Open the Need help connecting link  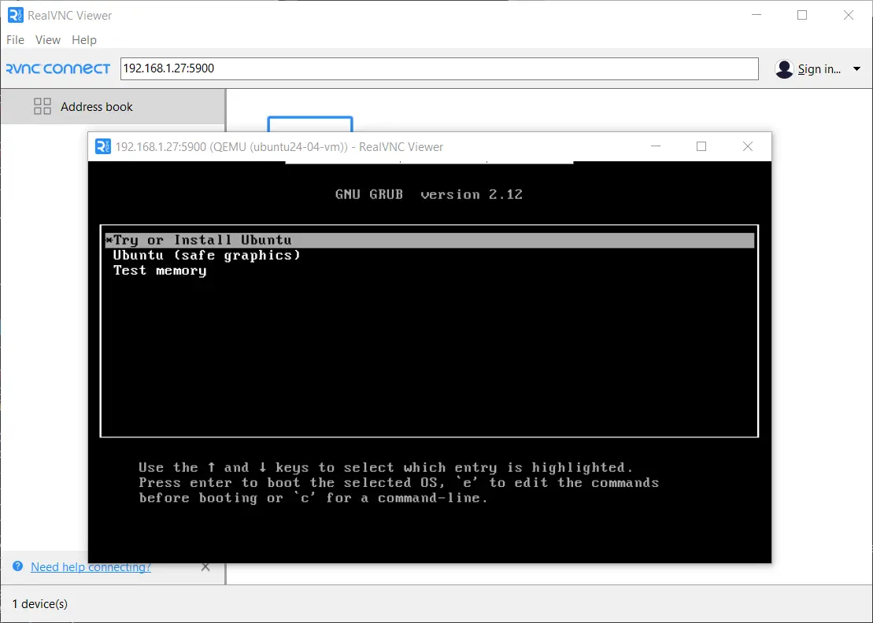coord(91,567)
